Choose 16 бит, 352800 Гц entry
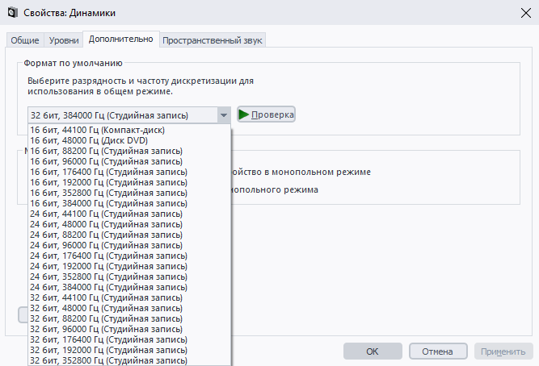The height and width of the screenshot is (366, 539). click(x=129, y=193)
